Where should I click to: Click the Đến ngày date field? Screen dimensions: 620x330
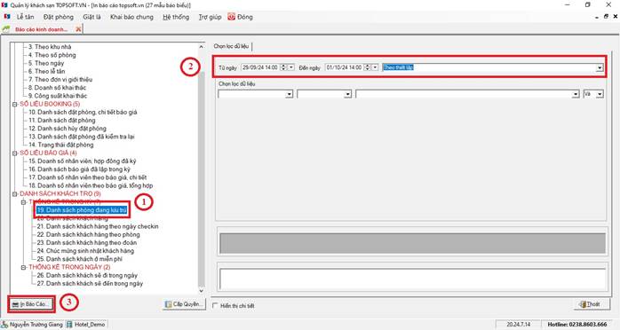tap(345, 67)
